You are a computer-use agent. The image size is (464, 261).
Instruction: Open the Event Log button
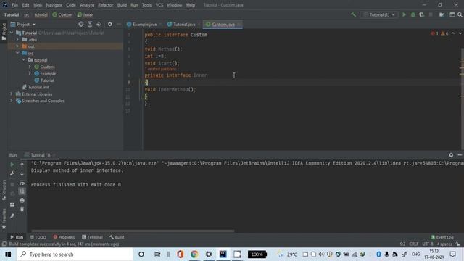coord(442,237)
